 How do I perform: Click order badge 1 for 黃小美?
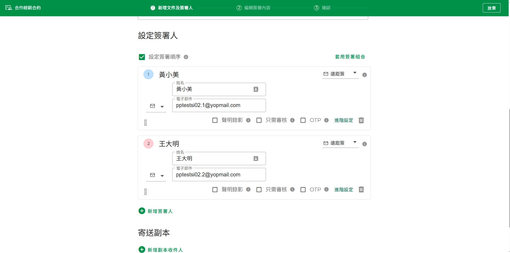tap(148, 74)
